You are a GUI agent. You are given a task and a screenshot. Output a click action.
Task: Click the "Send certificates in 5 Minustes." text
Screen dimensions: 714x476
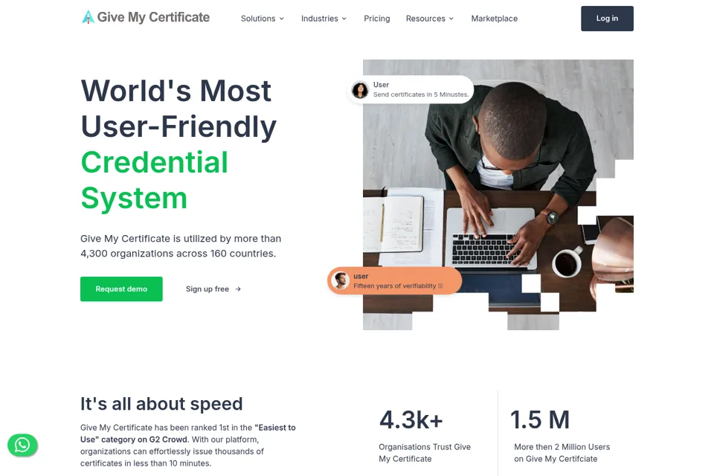pos(421,94)
